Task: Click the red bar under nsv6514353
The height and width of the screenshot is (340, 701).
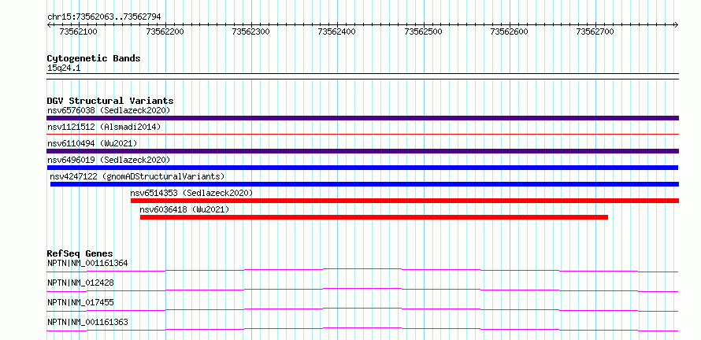Action: pos(405,201)
